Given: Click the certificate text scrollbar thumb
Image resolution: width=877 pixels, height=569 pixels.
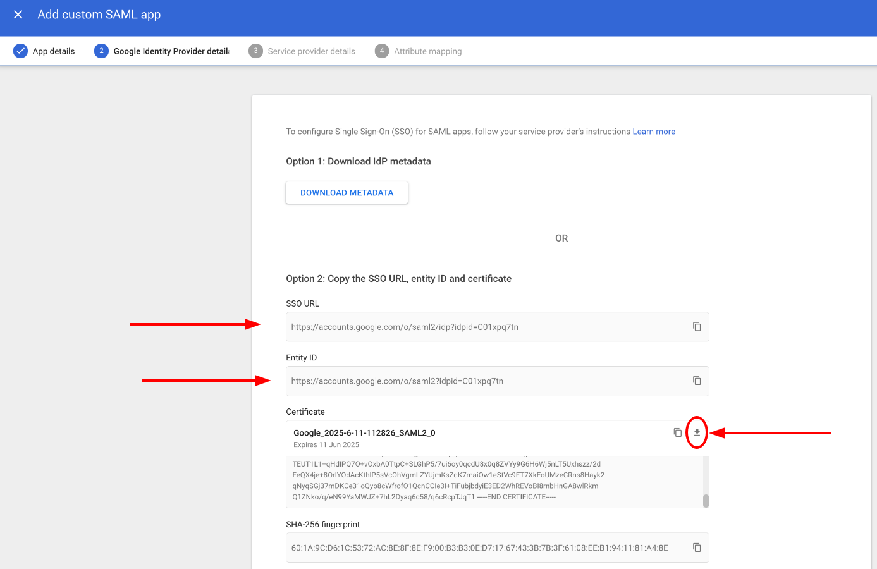Looking at the screenshot, I should point(706,501).
